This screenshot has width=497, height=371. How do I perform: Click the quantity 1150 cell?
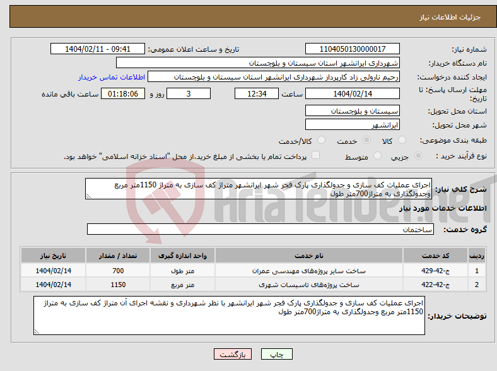point(118,285)
